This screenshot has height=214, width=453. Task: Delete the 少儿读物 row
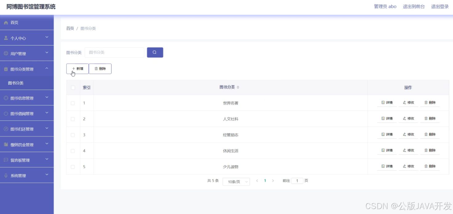click(x=430, y=166)
